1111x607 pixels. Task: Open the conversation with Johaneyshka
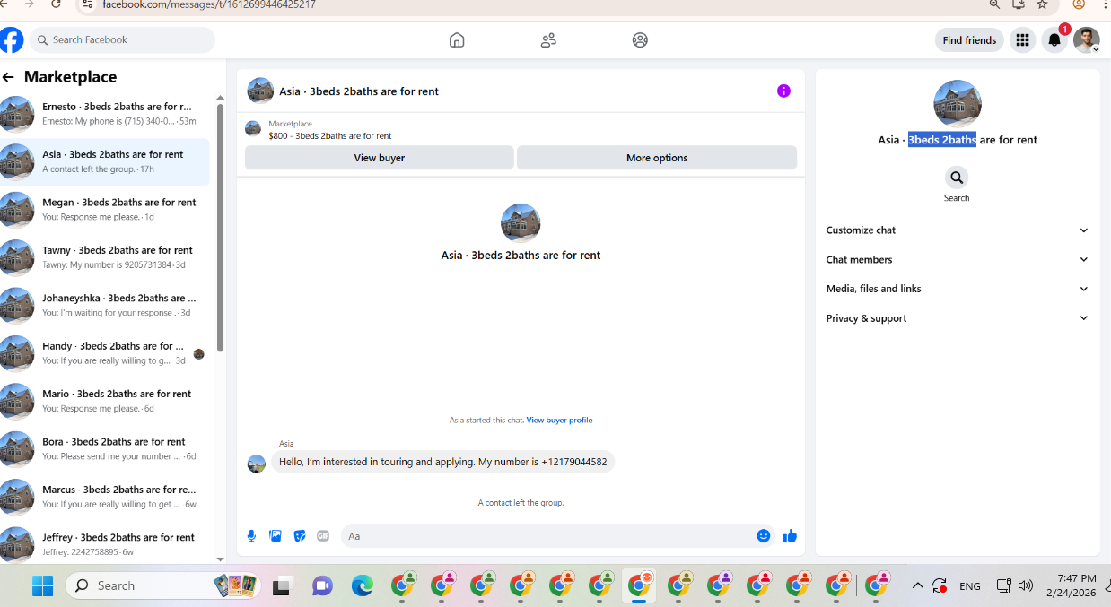[x=106, y=306]
